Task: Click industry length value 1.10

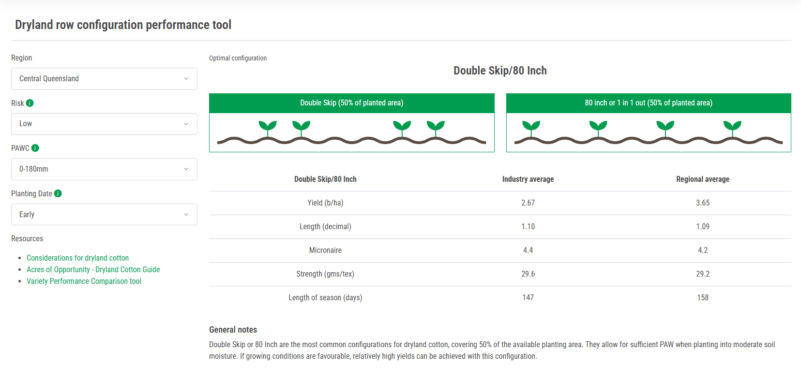Action: point(528,226)
